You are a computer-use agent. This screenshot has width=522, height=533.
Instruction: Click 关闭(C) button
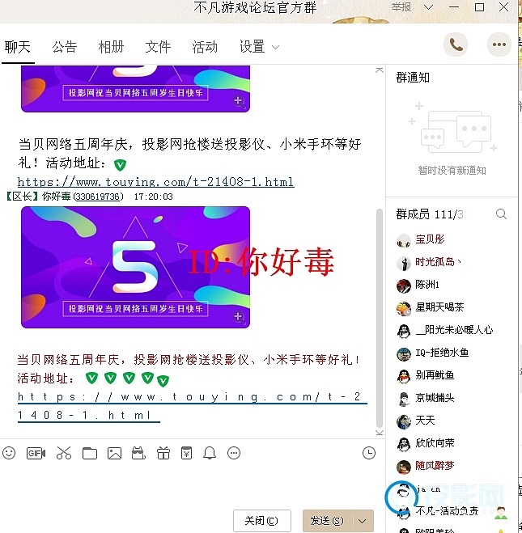261,521
